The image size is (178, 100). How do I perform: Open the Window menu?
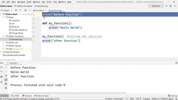tap(62, 2)
